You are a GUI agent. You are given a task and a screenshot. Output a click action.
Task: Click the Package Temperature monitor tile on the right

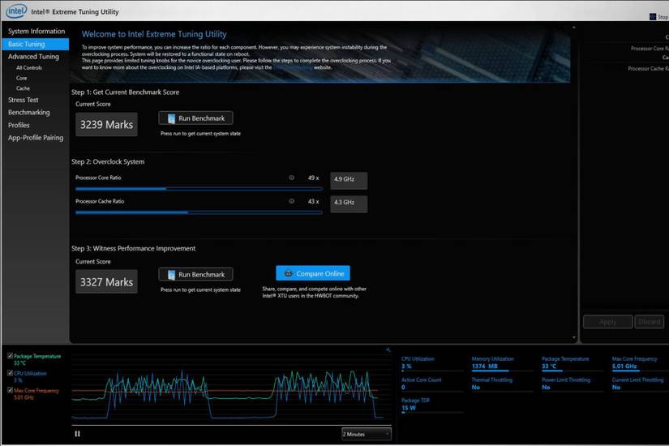tap(573, 362)
